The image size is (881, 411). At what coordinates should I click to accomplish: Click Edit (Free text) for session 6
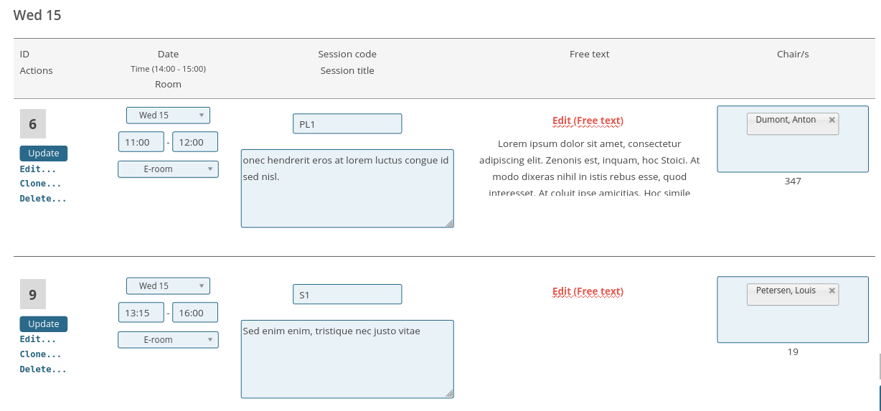pyautogui.click(x=588, y=121)
